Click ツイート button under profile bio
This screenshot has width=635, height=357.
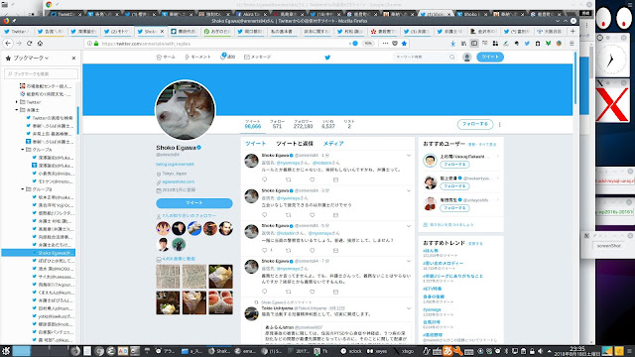tap(194, 202)
